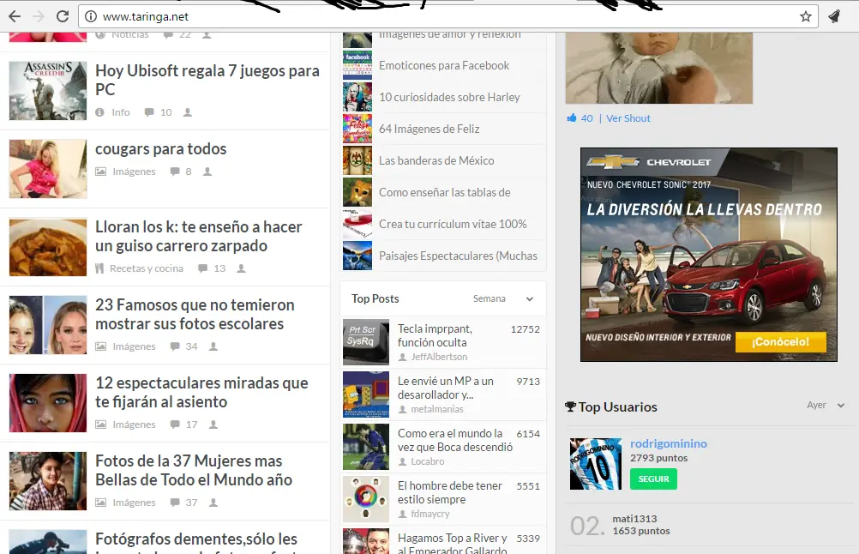Click Prt Scr SysRq key thumbnail
The image size is (859, 554).
[x=365, y=342]
